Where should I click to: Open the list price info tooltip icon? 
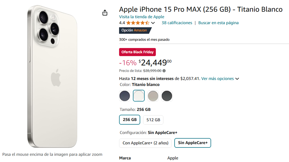(x=164, y=70)
